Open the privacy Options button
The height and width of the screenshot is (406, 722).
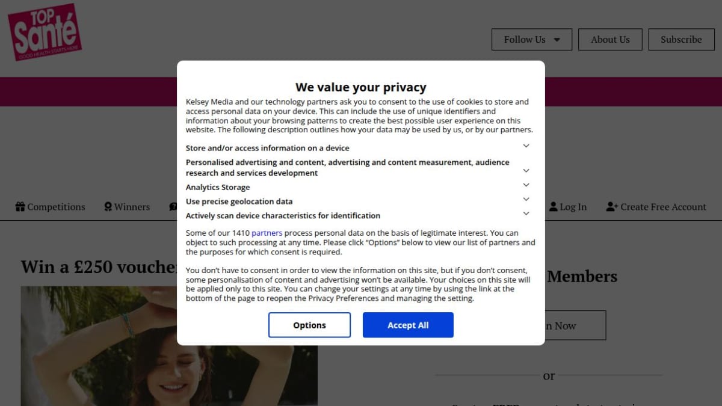(x=309, y=325)
